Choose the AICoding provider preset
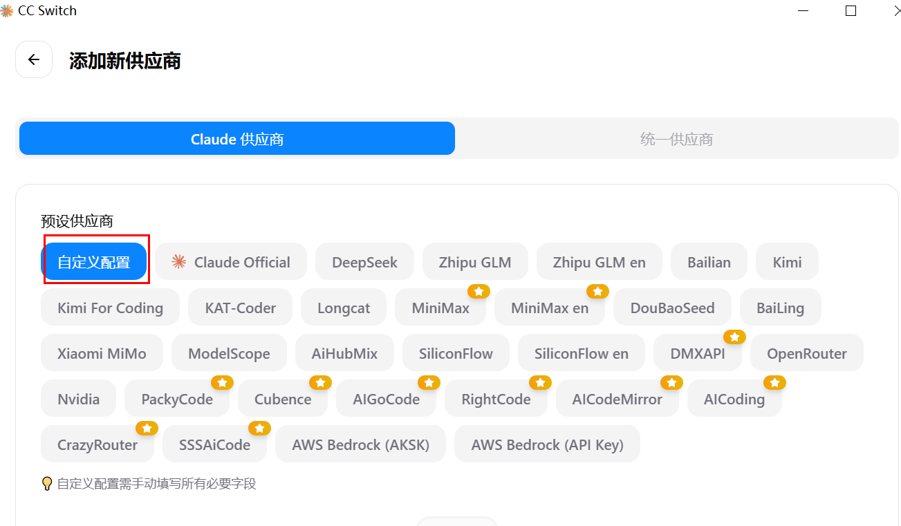The width and height of the screenshot is (901, 526). click(x=734, y=399)
